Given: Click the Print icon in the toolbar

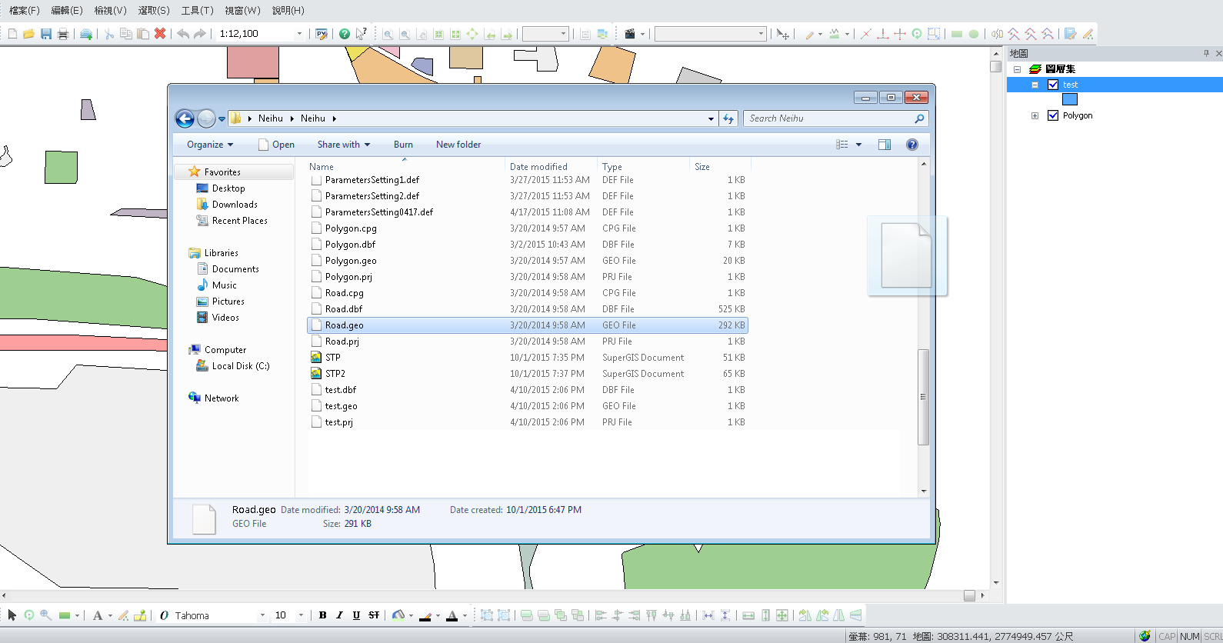Looking at the screenshot, I should point(63,34).
